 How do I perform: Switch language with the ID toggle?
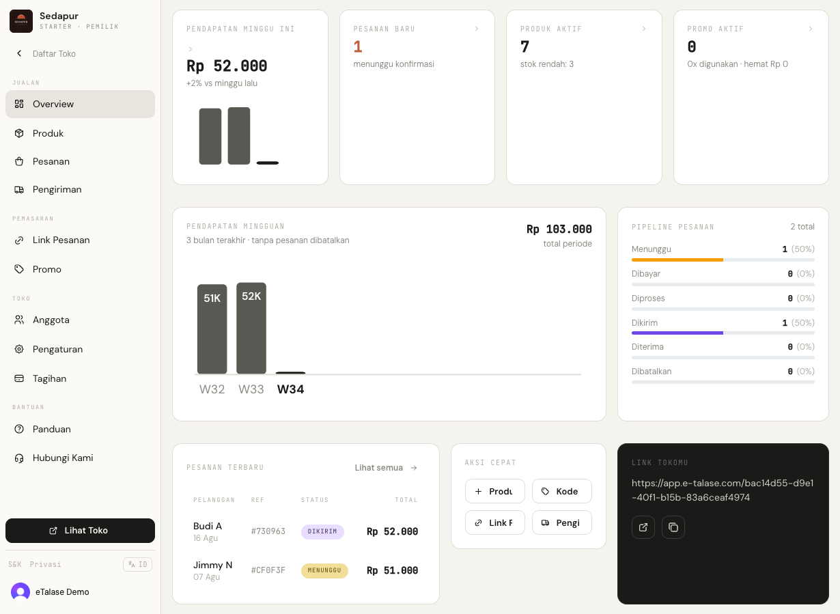tap(137, 564)
